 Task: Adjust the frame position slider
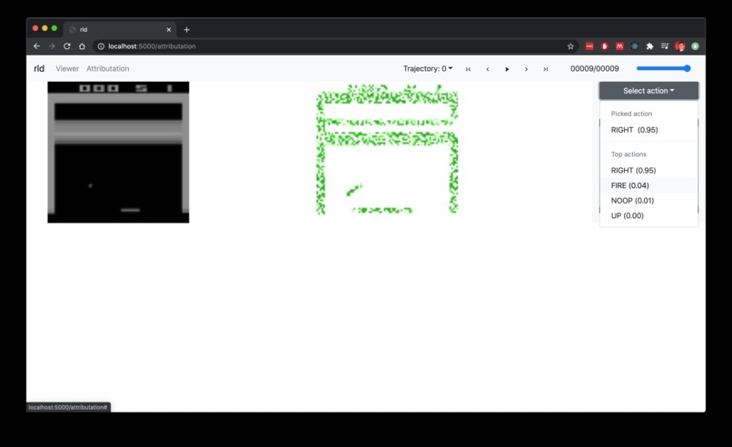click(663, 68)
